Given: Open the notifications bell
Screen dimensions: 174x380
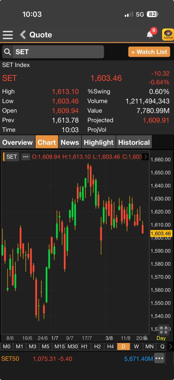Looking at the screenshot, I should click(150, 35).
